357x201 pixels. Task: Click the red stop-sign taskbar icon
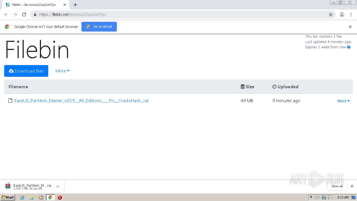coord(60,197)
